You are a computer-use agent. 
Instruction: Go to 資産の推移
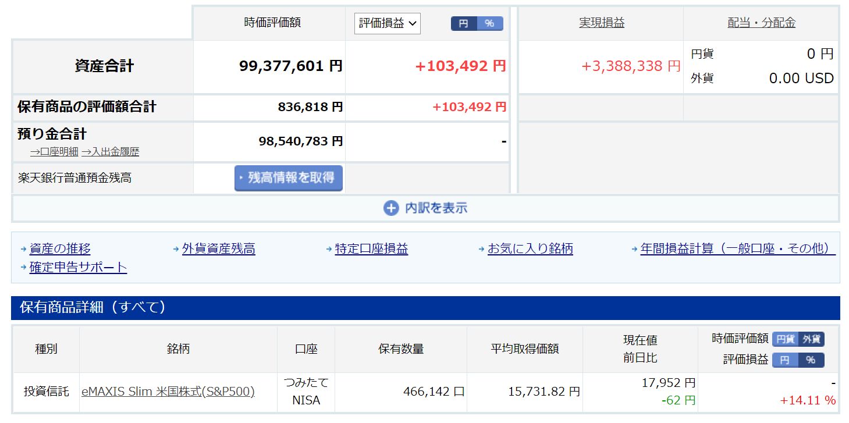pyautogui.click(x=60, y=249)
